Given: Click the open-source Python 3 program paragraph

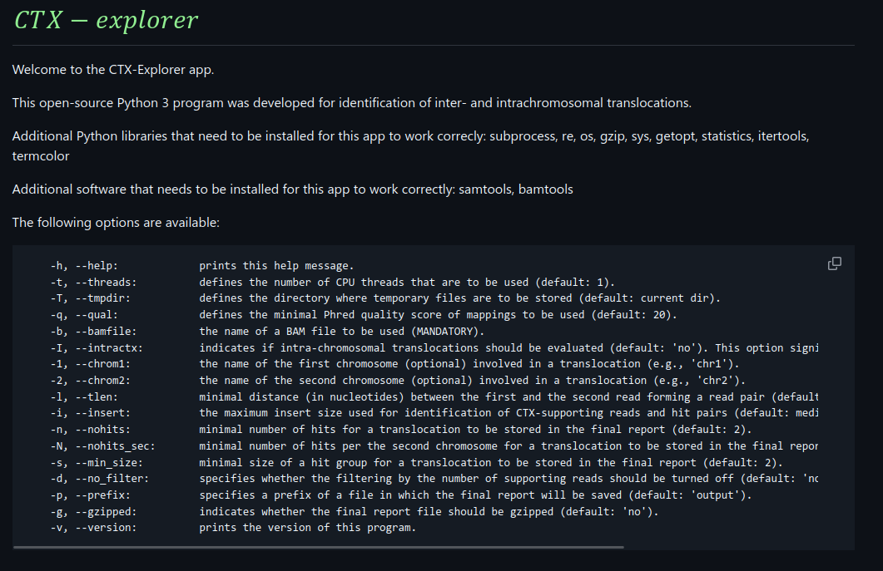Looking at the screenshot, I should (351, 103).
